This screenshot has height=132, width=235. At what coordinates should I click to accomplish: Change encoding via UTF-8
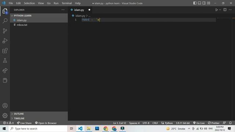coord(146,123)
